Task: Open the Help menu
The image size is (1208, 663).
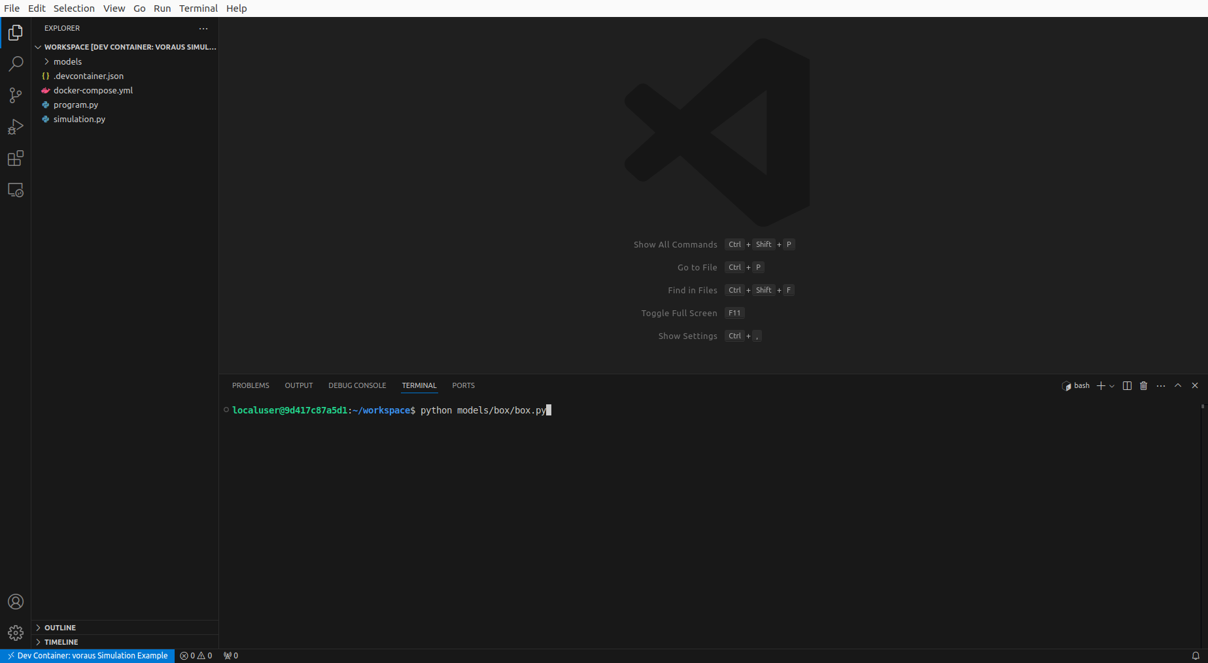Action: tap(236, 8)
